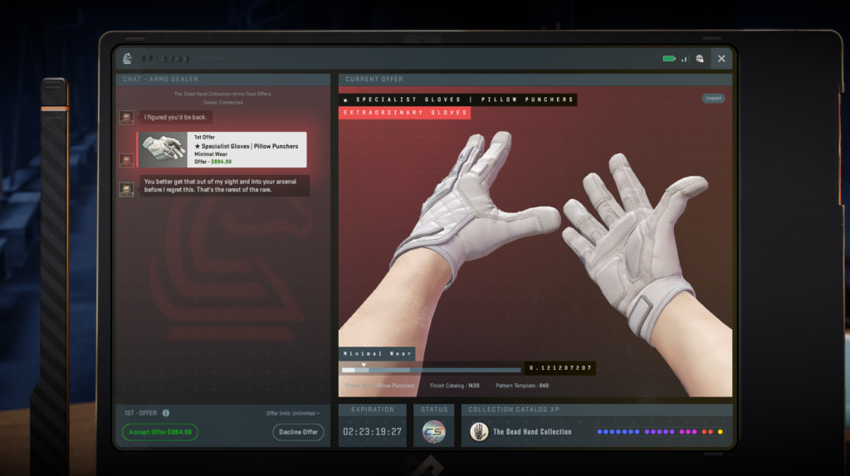
Task: Select the Specialist Gloves Pillow Punchers offer title
Action: (245, 147)
